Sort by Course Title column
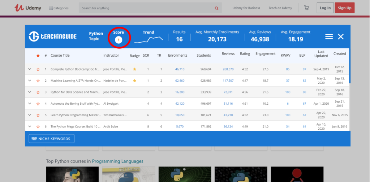Image resolution: width=370 pixels, height=182 pixels. click(60, 55)
